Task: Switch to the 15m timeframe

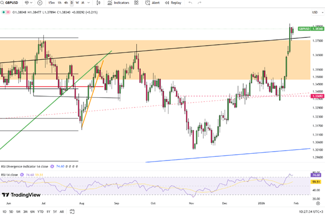Action: click(x=52, y=3)
